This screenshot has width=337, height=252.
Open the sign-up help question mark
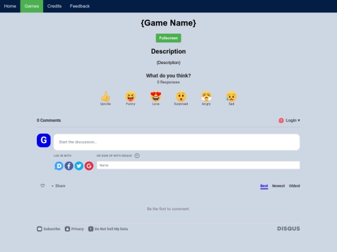pos(137,156)
